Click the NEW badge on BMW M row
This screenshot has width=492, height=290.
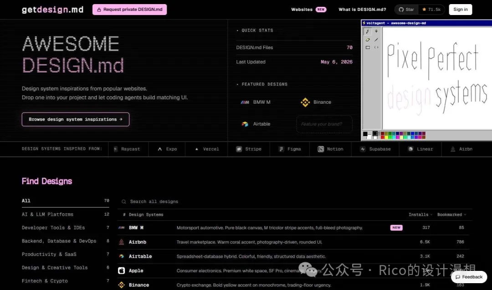tap(396, 228)
